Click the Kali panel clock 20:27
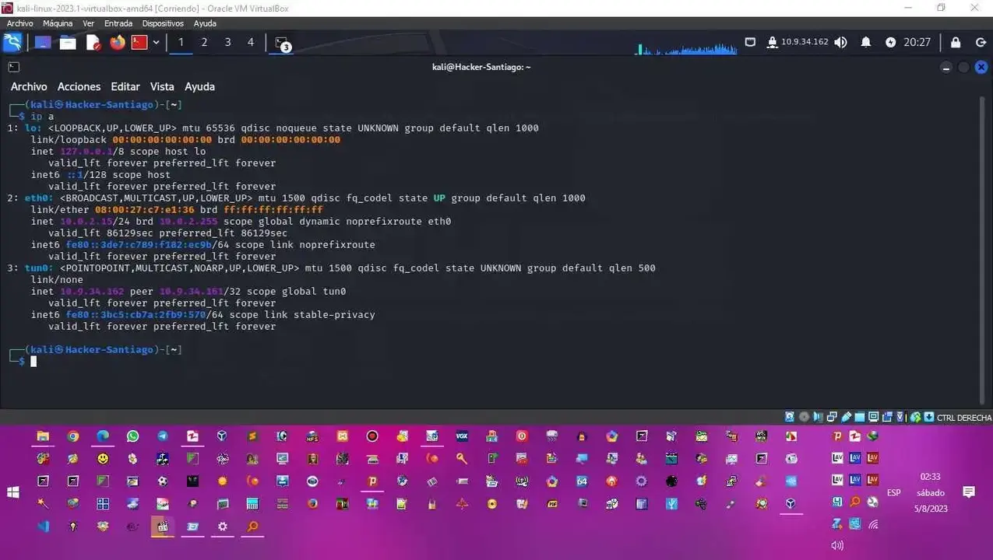993x560 pixels. (x=917, y=42)
